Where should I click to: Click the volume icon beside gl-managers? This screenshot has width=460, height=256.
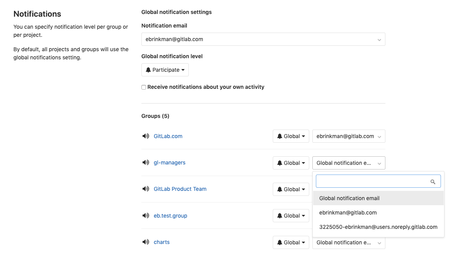coord(146,163)
